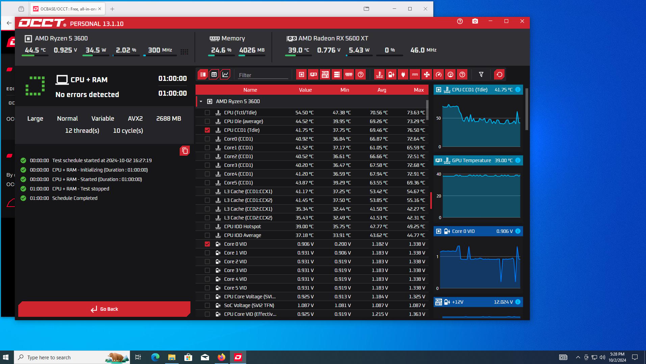Screen dimensions: 646x364
Task: Copy the test log to clipboard
Action: (x=185, y=151)
